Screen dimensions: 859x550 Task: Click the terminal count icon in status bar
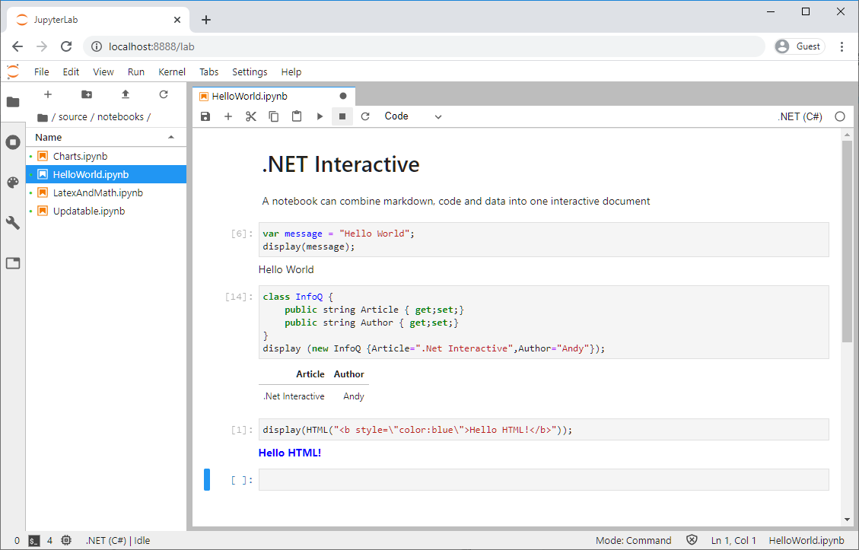click(34, 541)
